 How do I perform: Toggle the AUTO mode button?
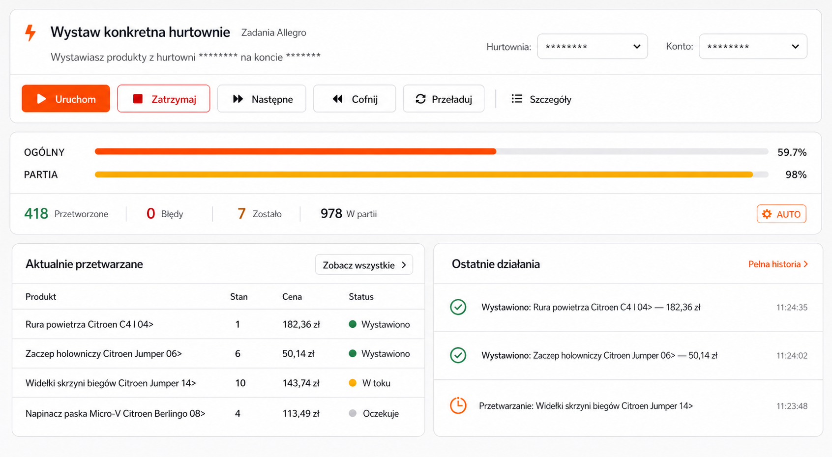click(x=781, y=214)
